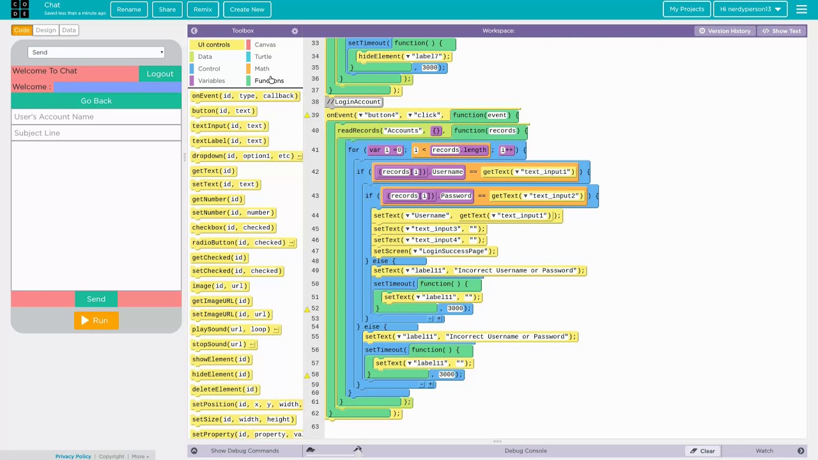This screenshot has width=818, height=460.
Task: Select the textInput(id, text) toolbox block
Action: click(x=229, y=126)
